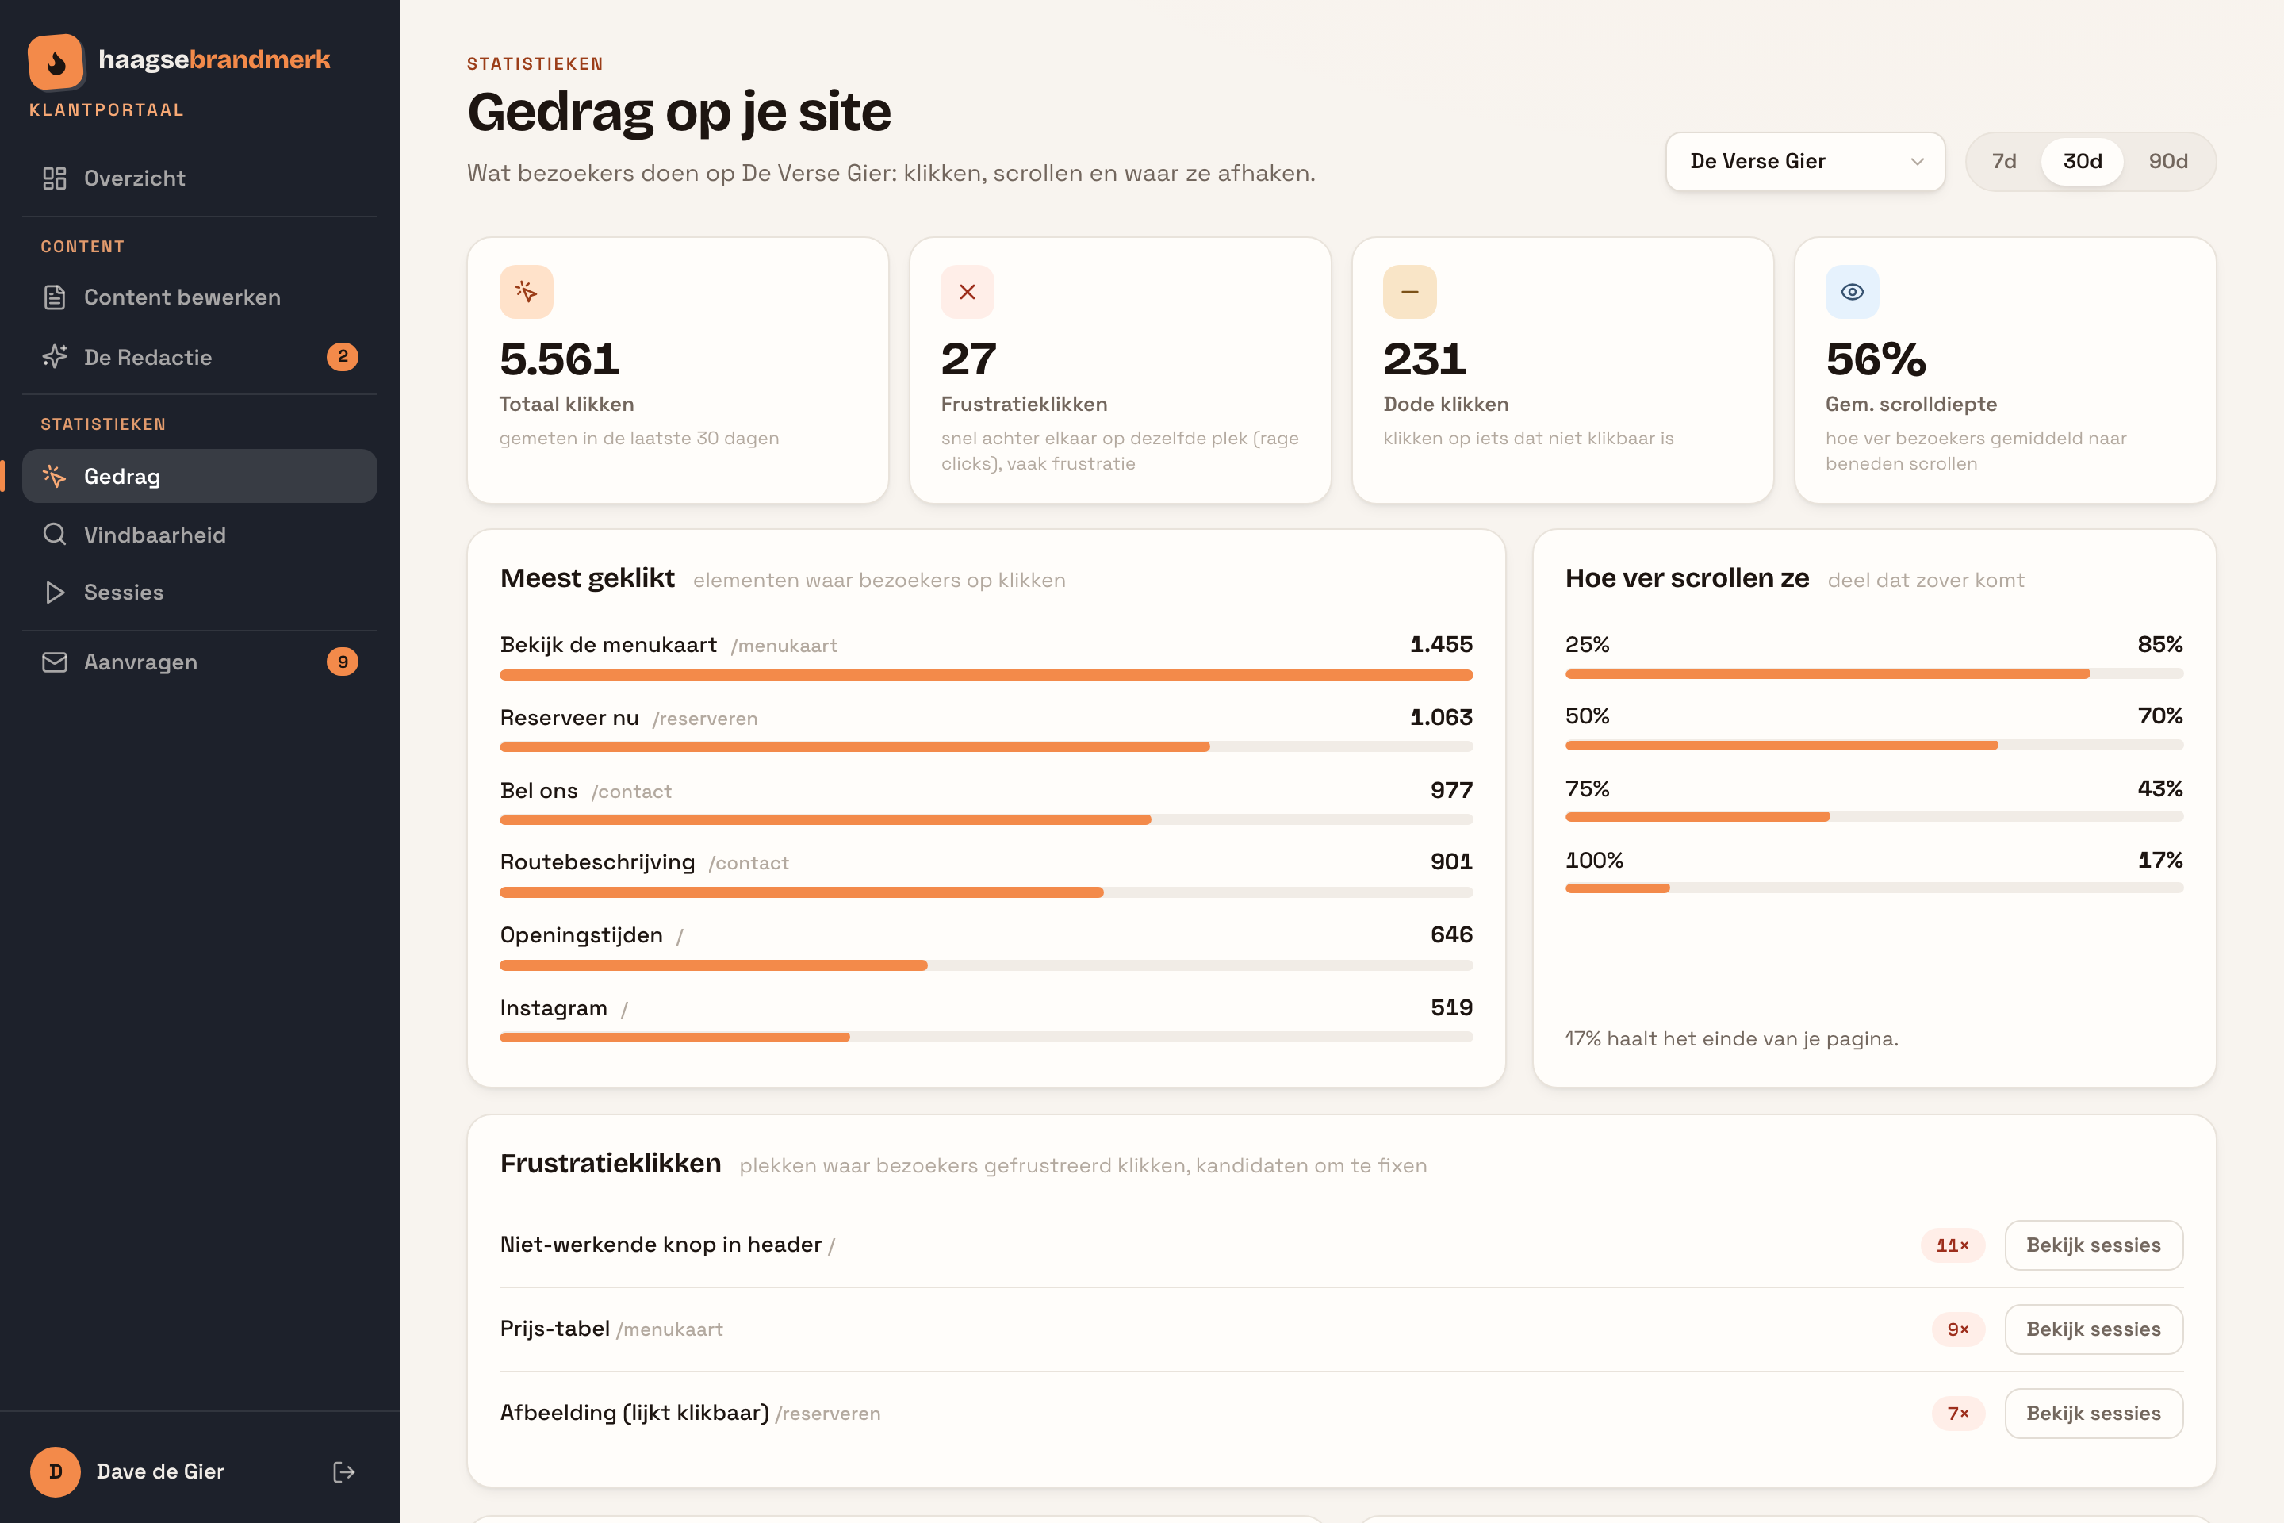2284x1523 pixels.
Task: Click the 5.561 Totaal klikken value
Action: (559, 359)
